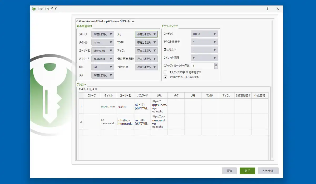
Task: Click the パスワード preview column header
Action: (x=142, y=96)
